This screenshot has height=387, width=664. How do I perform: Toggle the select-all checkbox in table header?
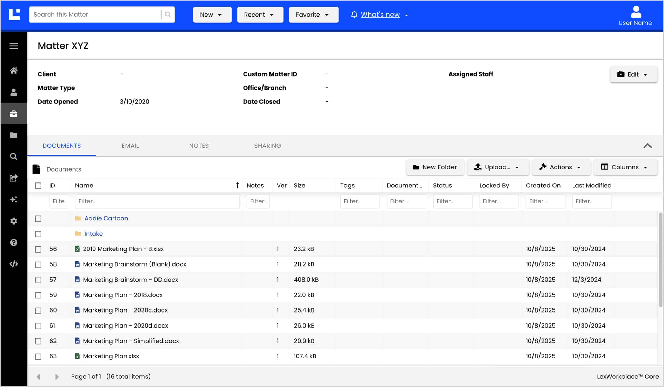[38, 186]
